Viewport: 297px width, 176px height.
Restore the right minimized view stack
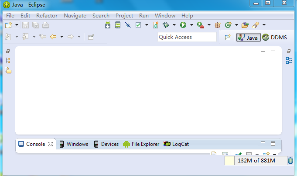(x=289, y=51)
